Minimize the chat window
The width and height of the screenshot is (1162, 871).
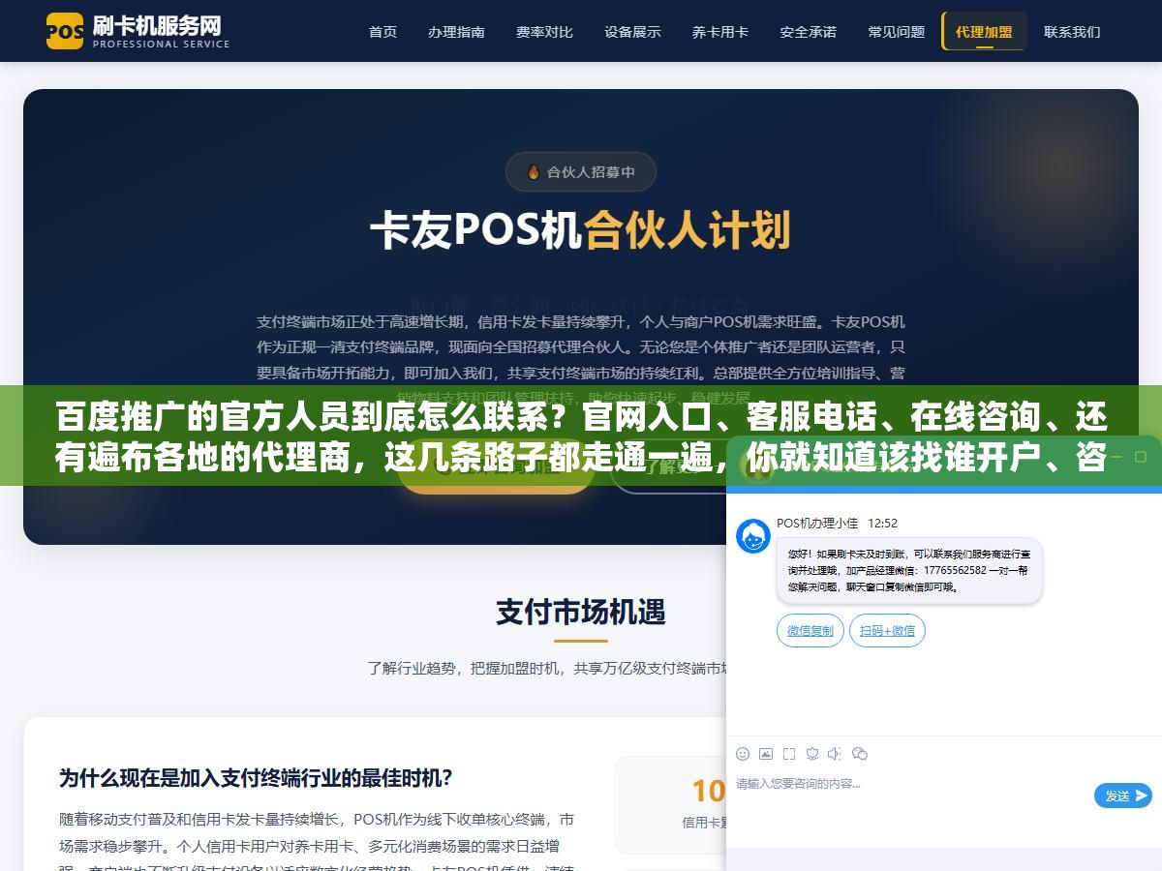pos(1116,458)
